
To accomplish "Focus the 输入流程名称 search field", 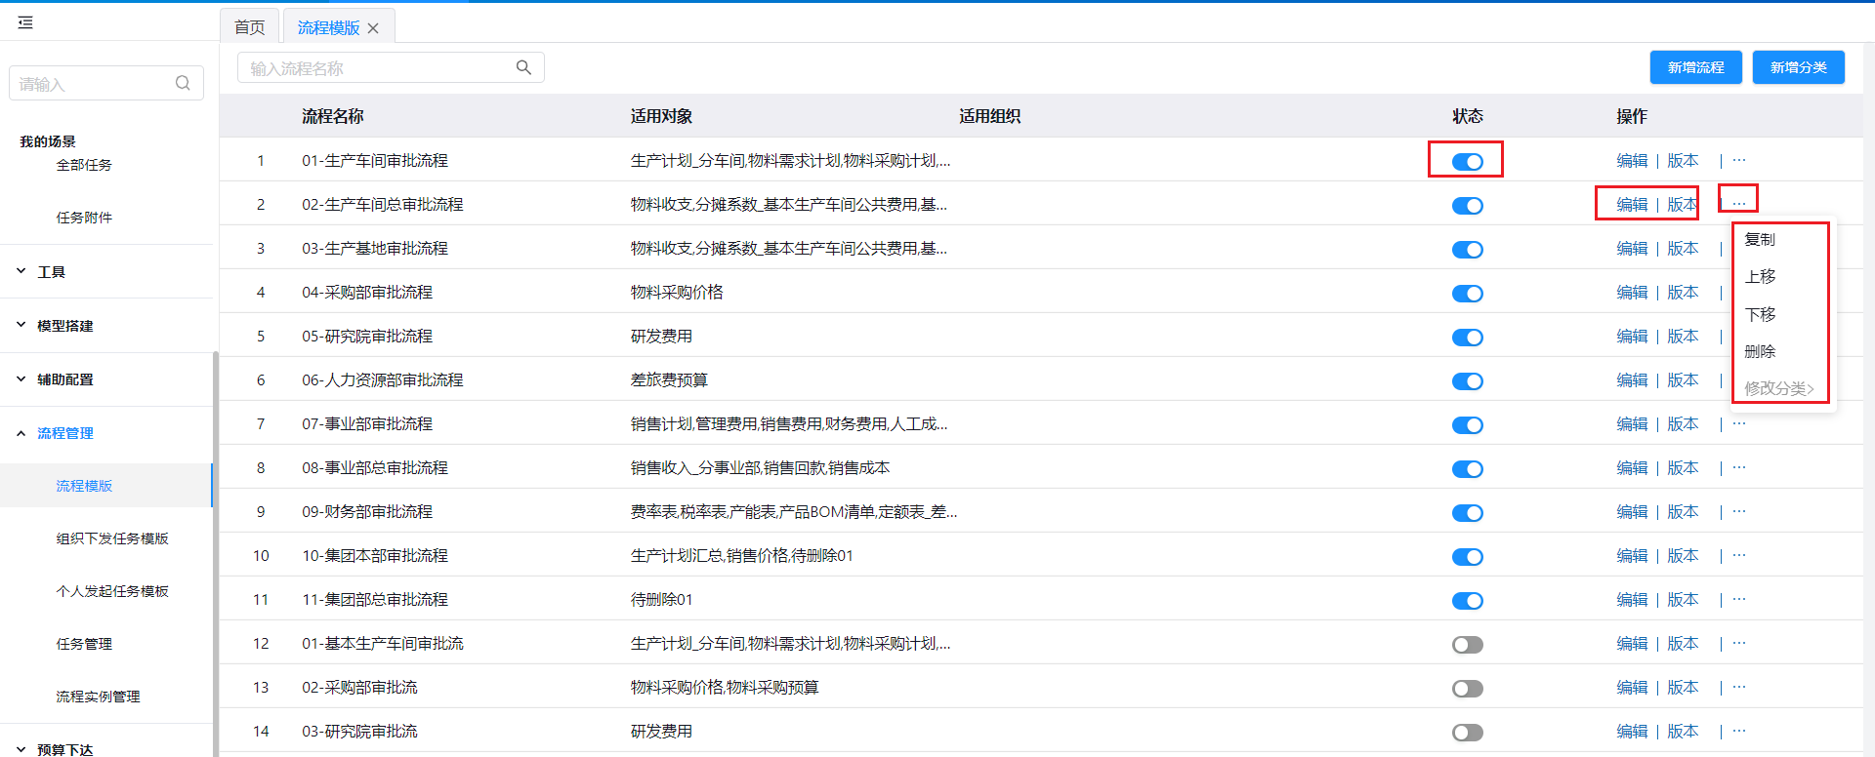I will click(x=376, y=68).
